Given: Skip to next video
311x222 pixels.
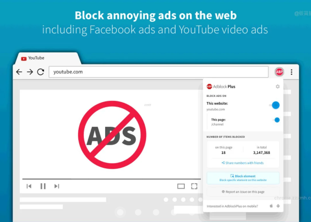Looking at the screenshot, I should pyautogui.click(x=57, y=186).
